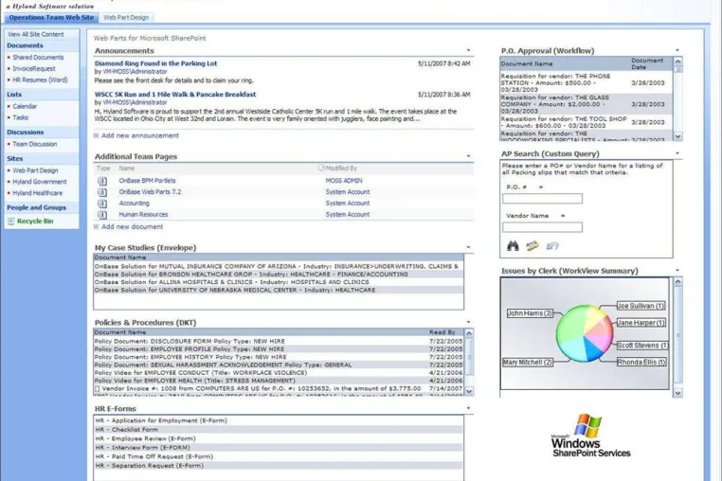
Task: Click the eraser clear icon in AP Search
Action: 532,246
